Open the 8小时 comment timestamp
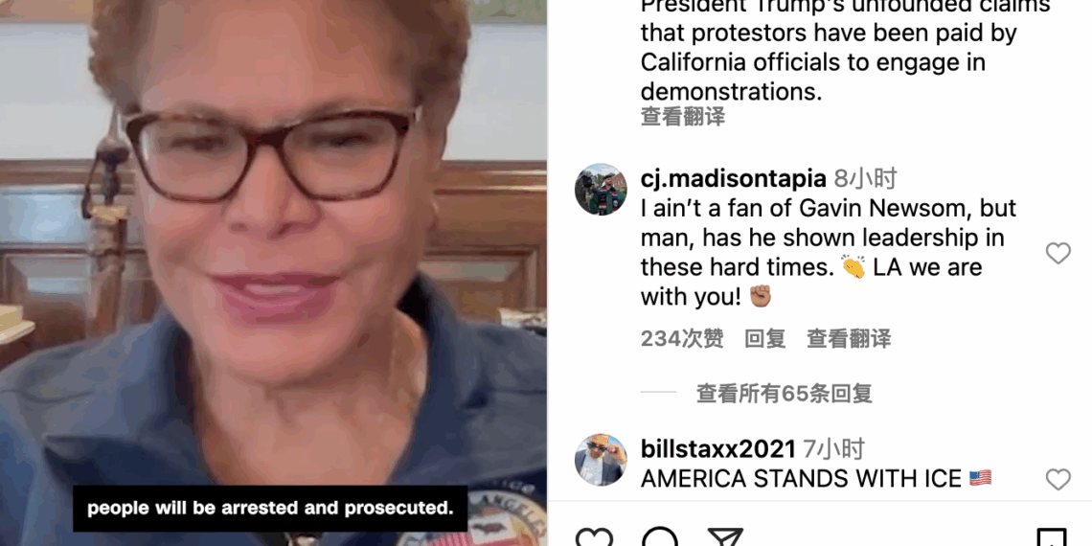Viewport: 1092px width, 546px height. pyautogui.click(x=865, y=179)
